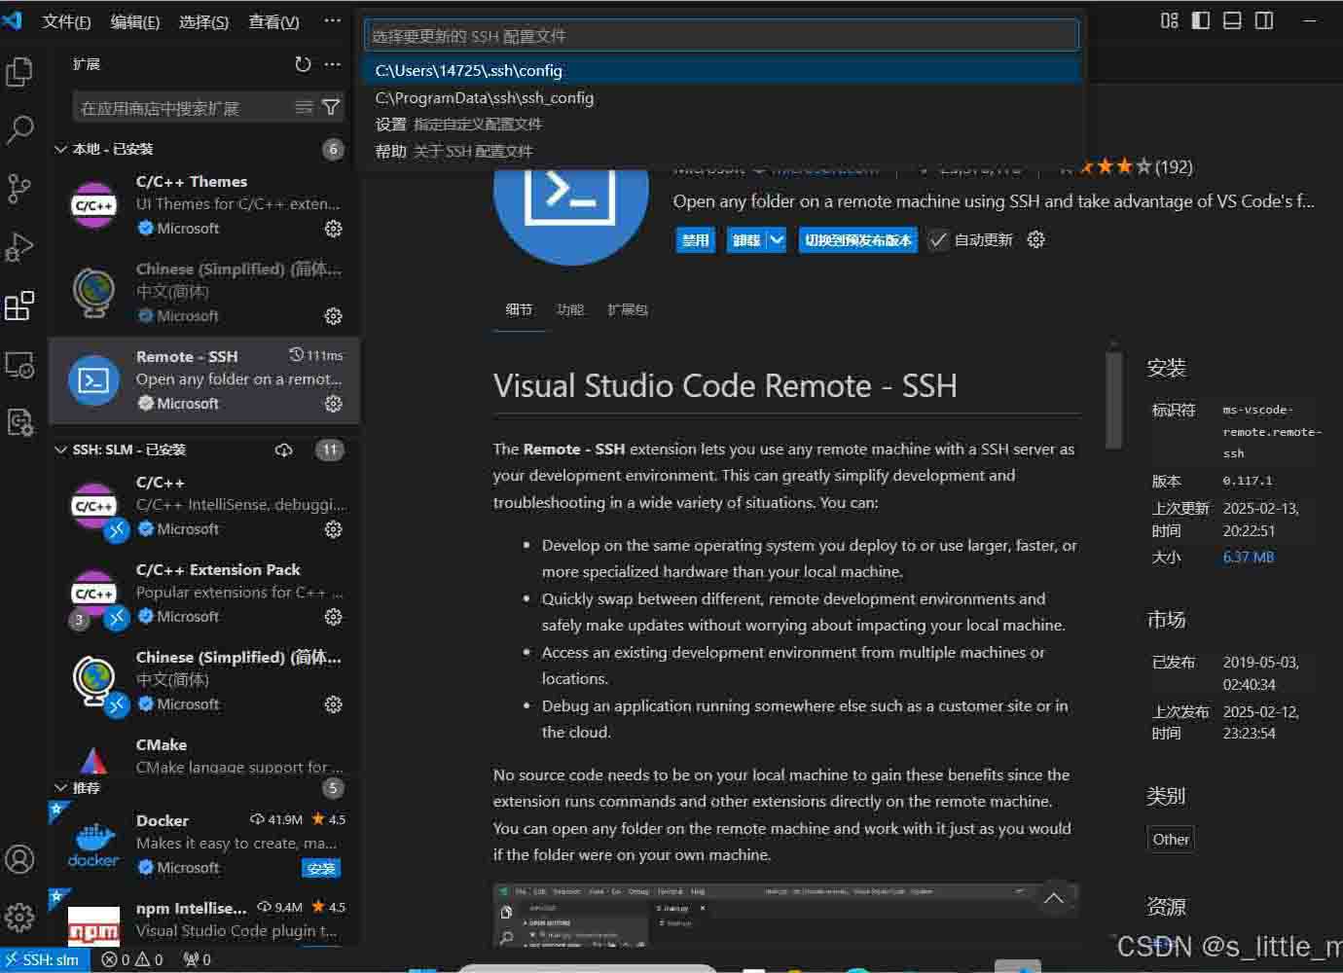
Task: Open manage gear for Remote - SSH extension
Action: pos(333,403)
